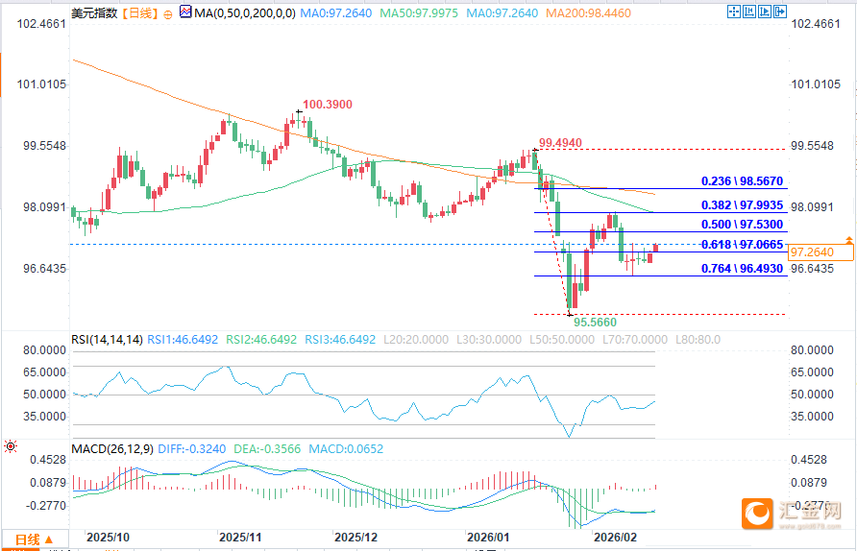Click the MACD:0.0652 histogram value
This screenshot has width=857, height=551.
click(x=346, y=449)
